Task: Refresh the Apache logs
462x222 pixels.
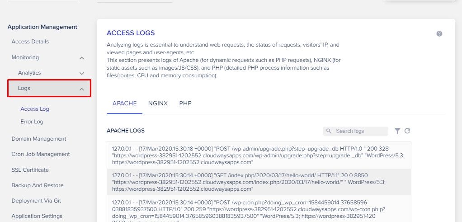Action: pyautogui.click(x=407, y=131)
